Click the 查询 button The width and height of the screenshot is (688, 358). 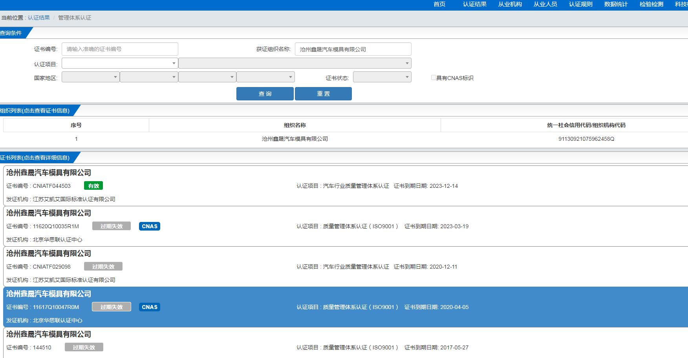pos(265,94)
